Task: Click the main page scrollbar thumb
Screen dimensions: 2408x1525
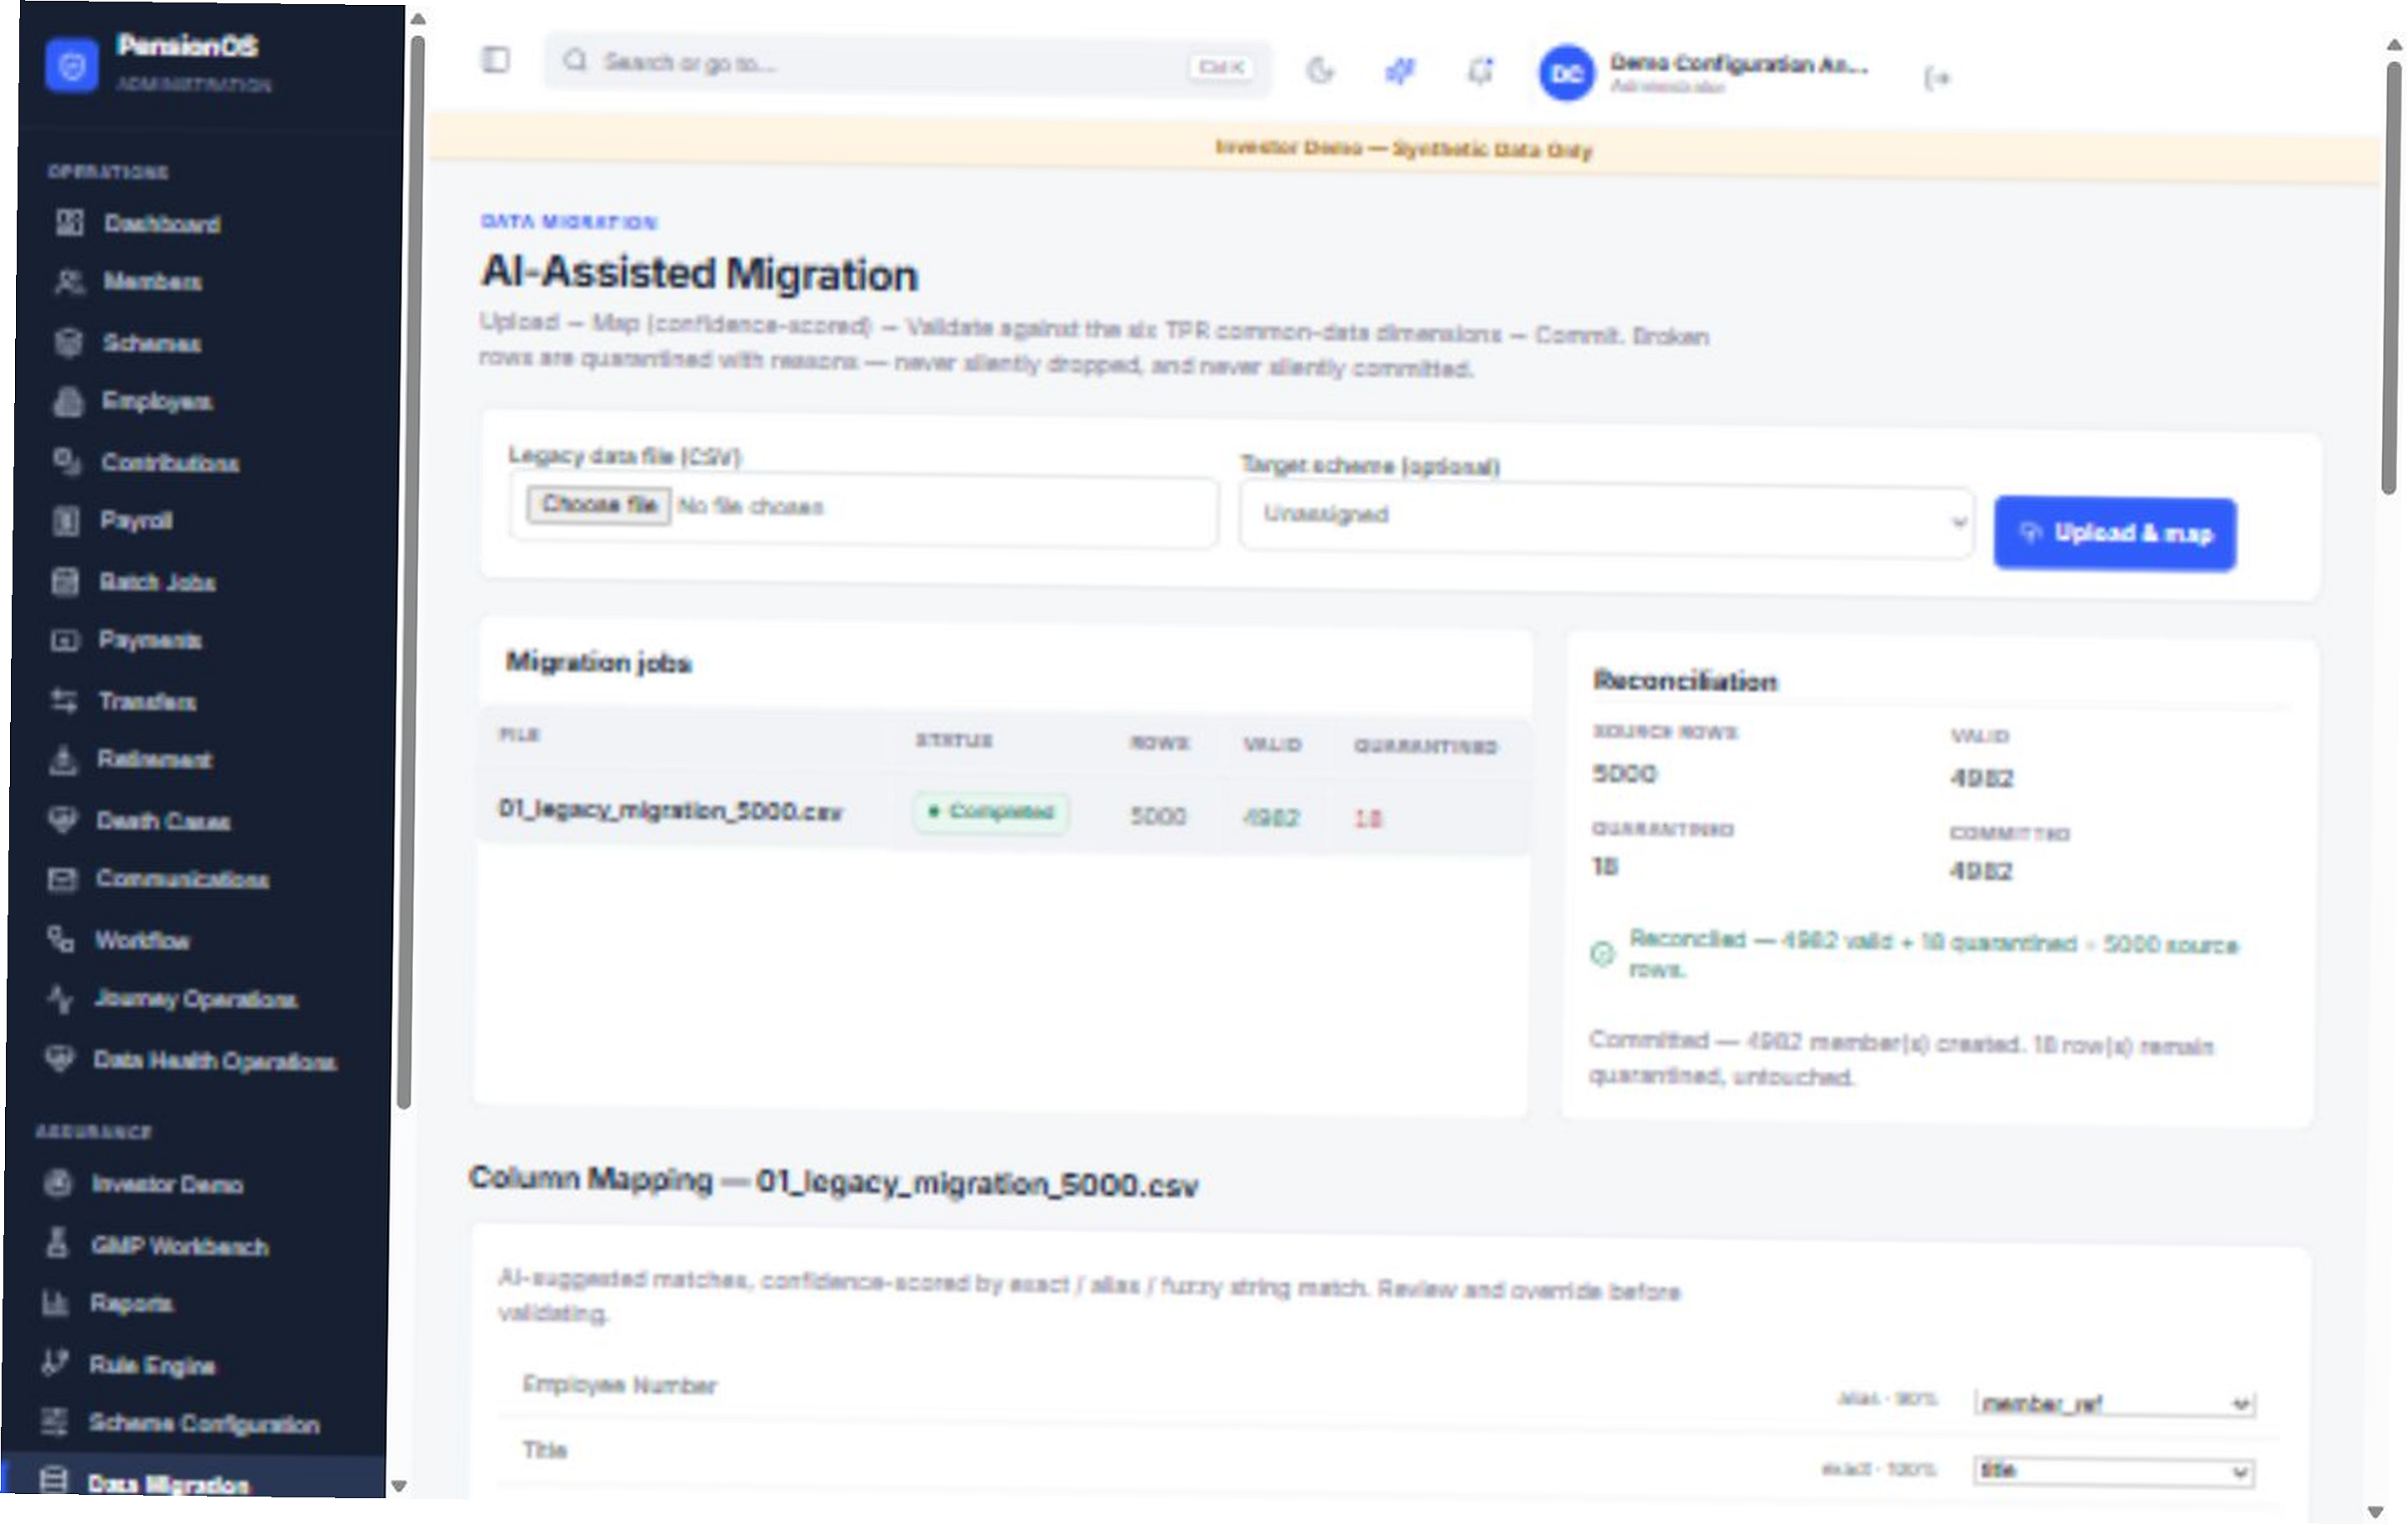Action: [2390, 278]
